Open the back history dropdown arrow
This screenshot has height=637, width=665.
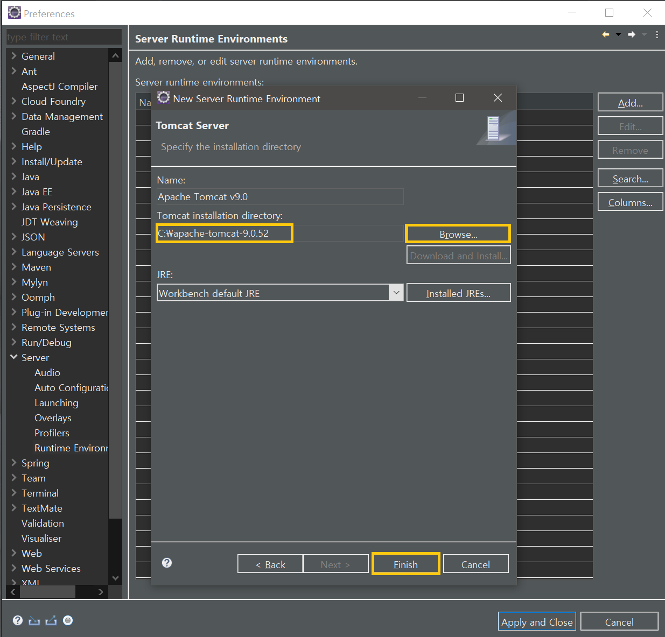[x=618, y=34]
